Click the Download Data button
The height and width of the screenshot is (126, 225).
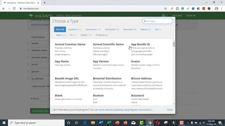(40, 111)
